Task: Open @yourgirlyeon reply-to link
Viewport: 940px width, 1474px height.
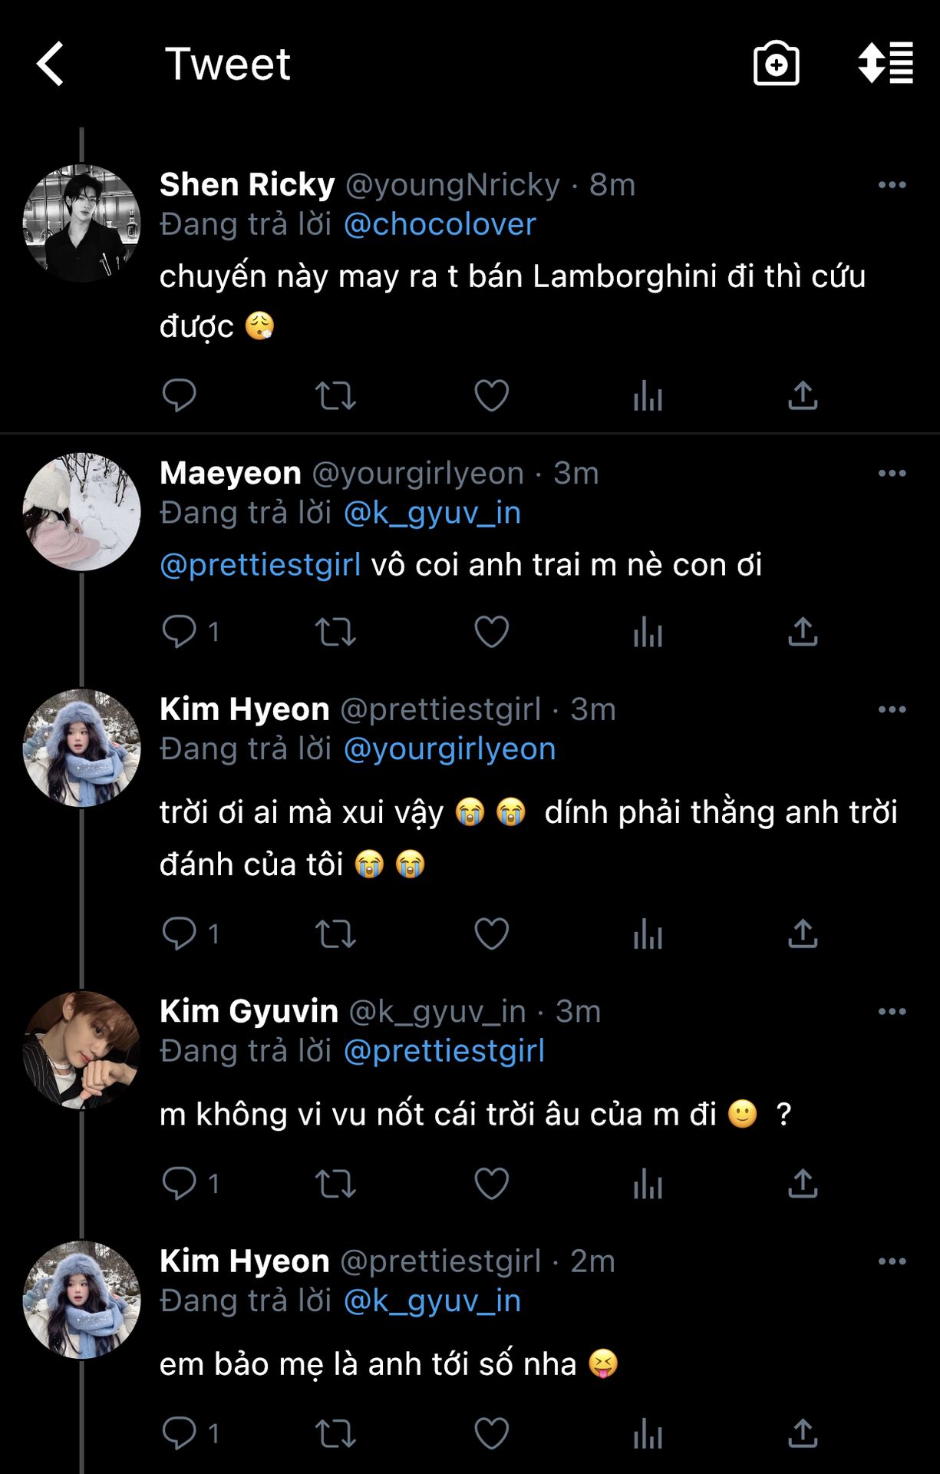Action: coord(450,749)
